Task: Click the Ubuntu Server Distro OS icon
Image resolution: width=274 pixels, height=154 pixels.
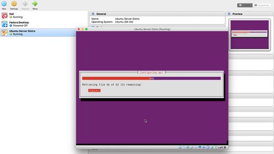Action: click(x=4, y=33)
